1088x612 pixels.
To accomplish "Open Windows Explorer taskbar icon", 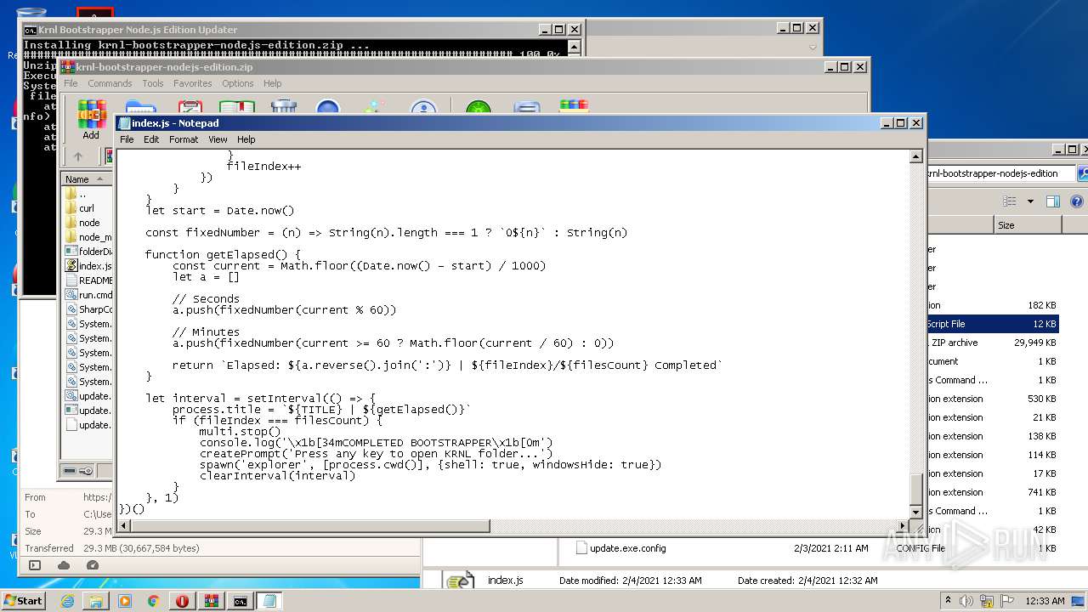I will point(96,601).
